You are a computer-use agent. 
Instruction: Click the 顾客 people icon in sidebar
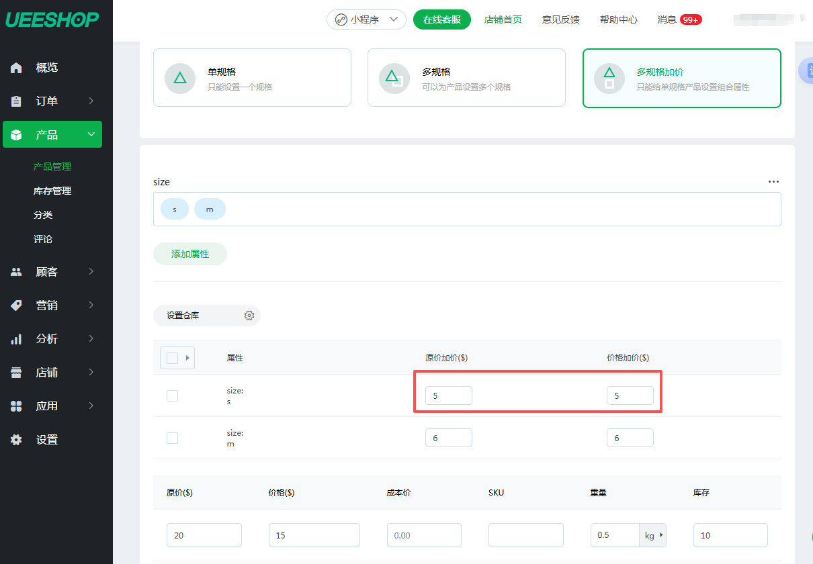[17, 272]
